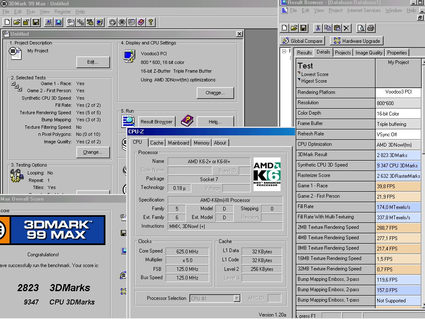Viewport: 425px width, 319px height.
Task: Click the Print icon in Result Browser toolbar
Action: point(371,28)
